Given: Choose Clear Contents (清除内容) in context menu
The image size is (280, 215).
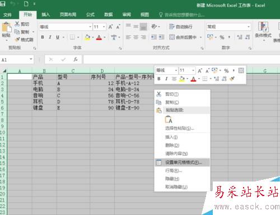Looking at the screenshot, I should coord(182,154).
